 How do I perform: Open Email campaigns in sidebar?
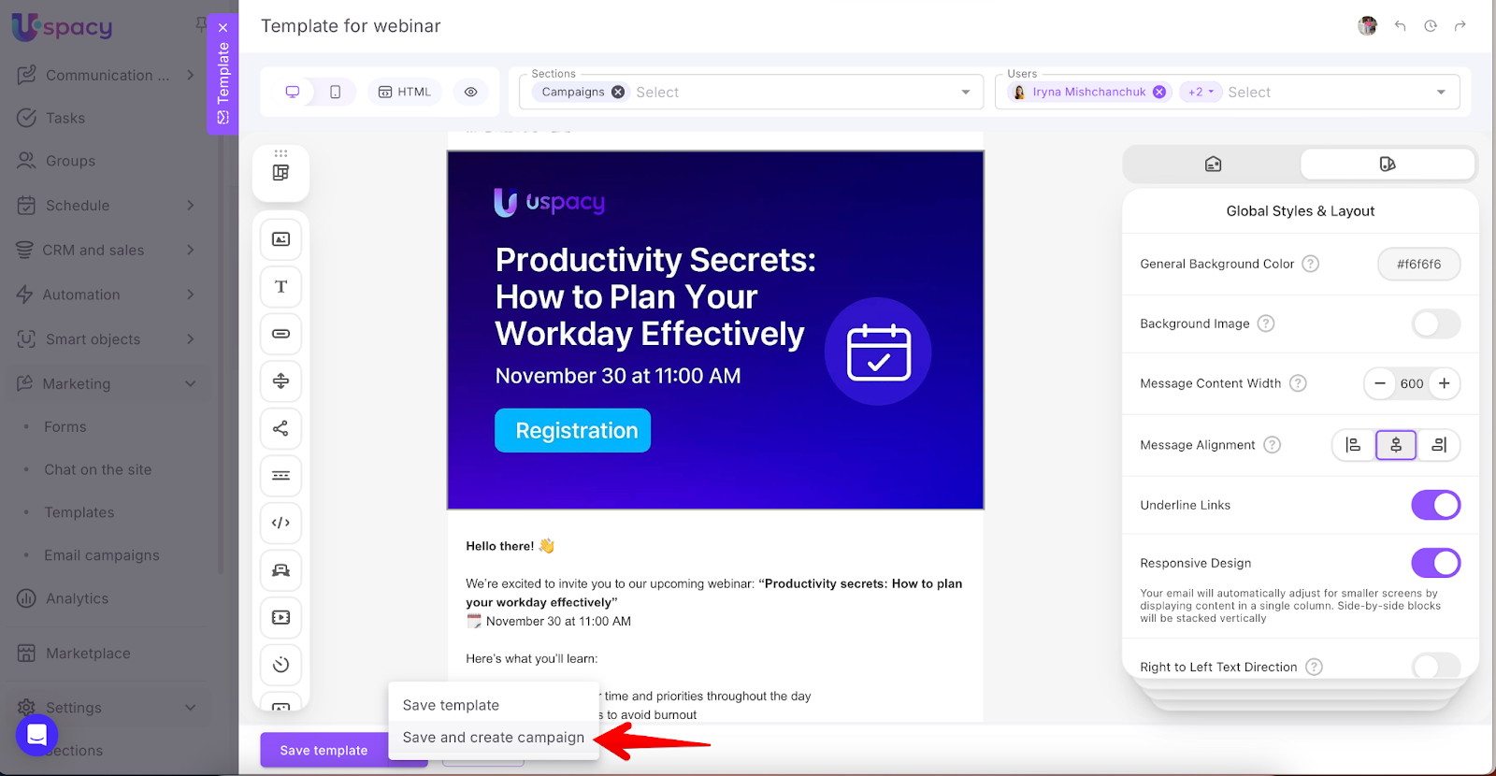tap(101, 555)
